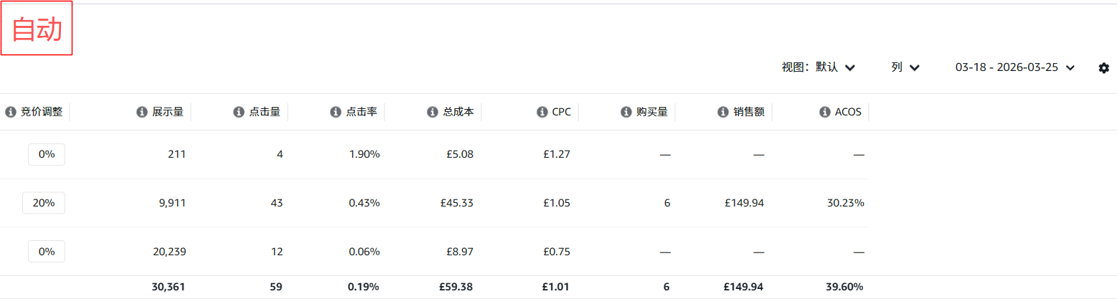Click the first row 0% bid adjustment box
The image size is (1117, 299).
[47, 154]
